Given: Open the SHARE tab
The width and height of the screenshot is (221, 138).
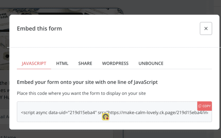Looking at the screenshot, I should (x=85, y=63).
